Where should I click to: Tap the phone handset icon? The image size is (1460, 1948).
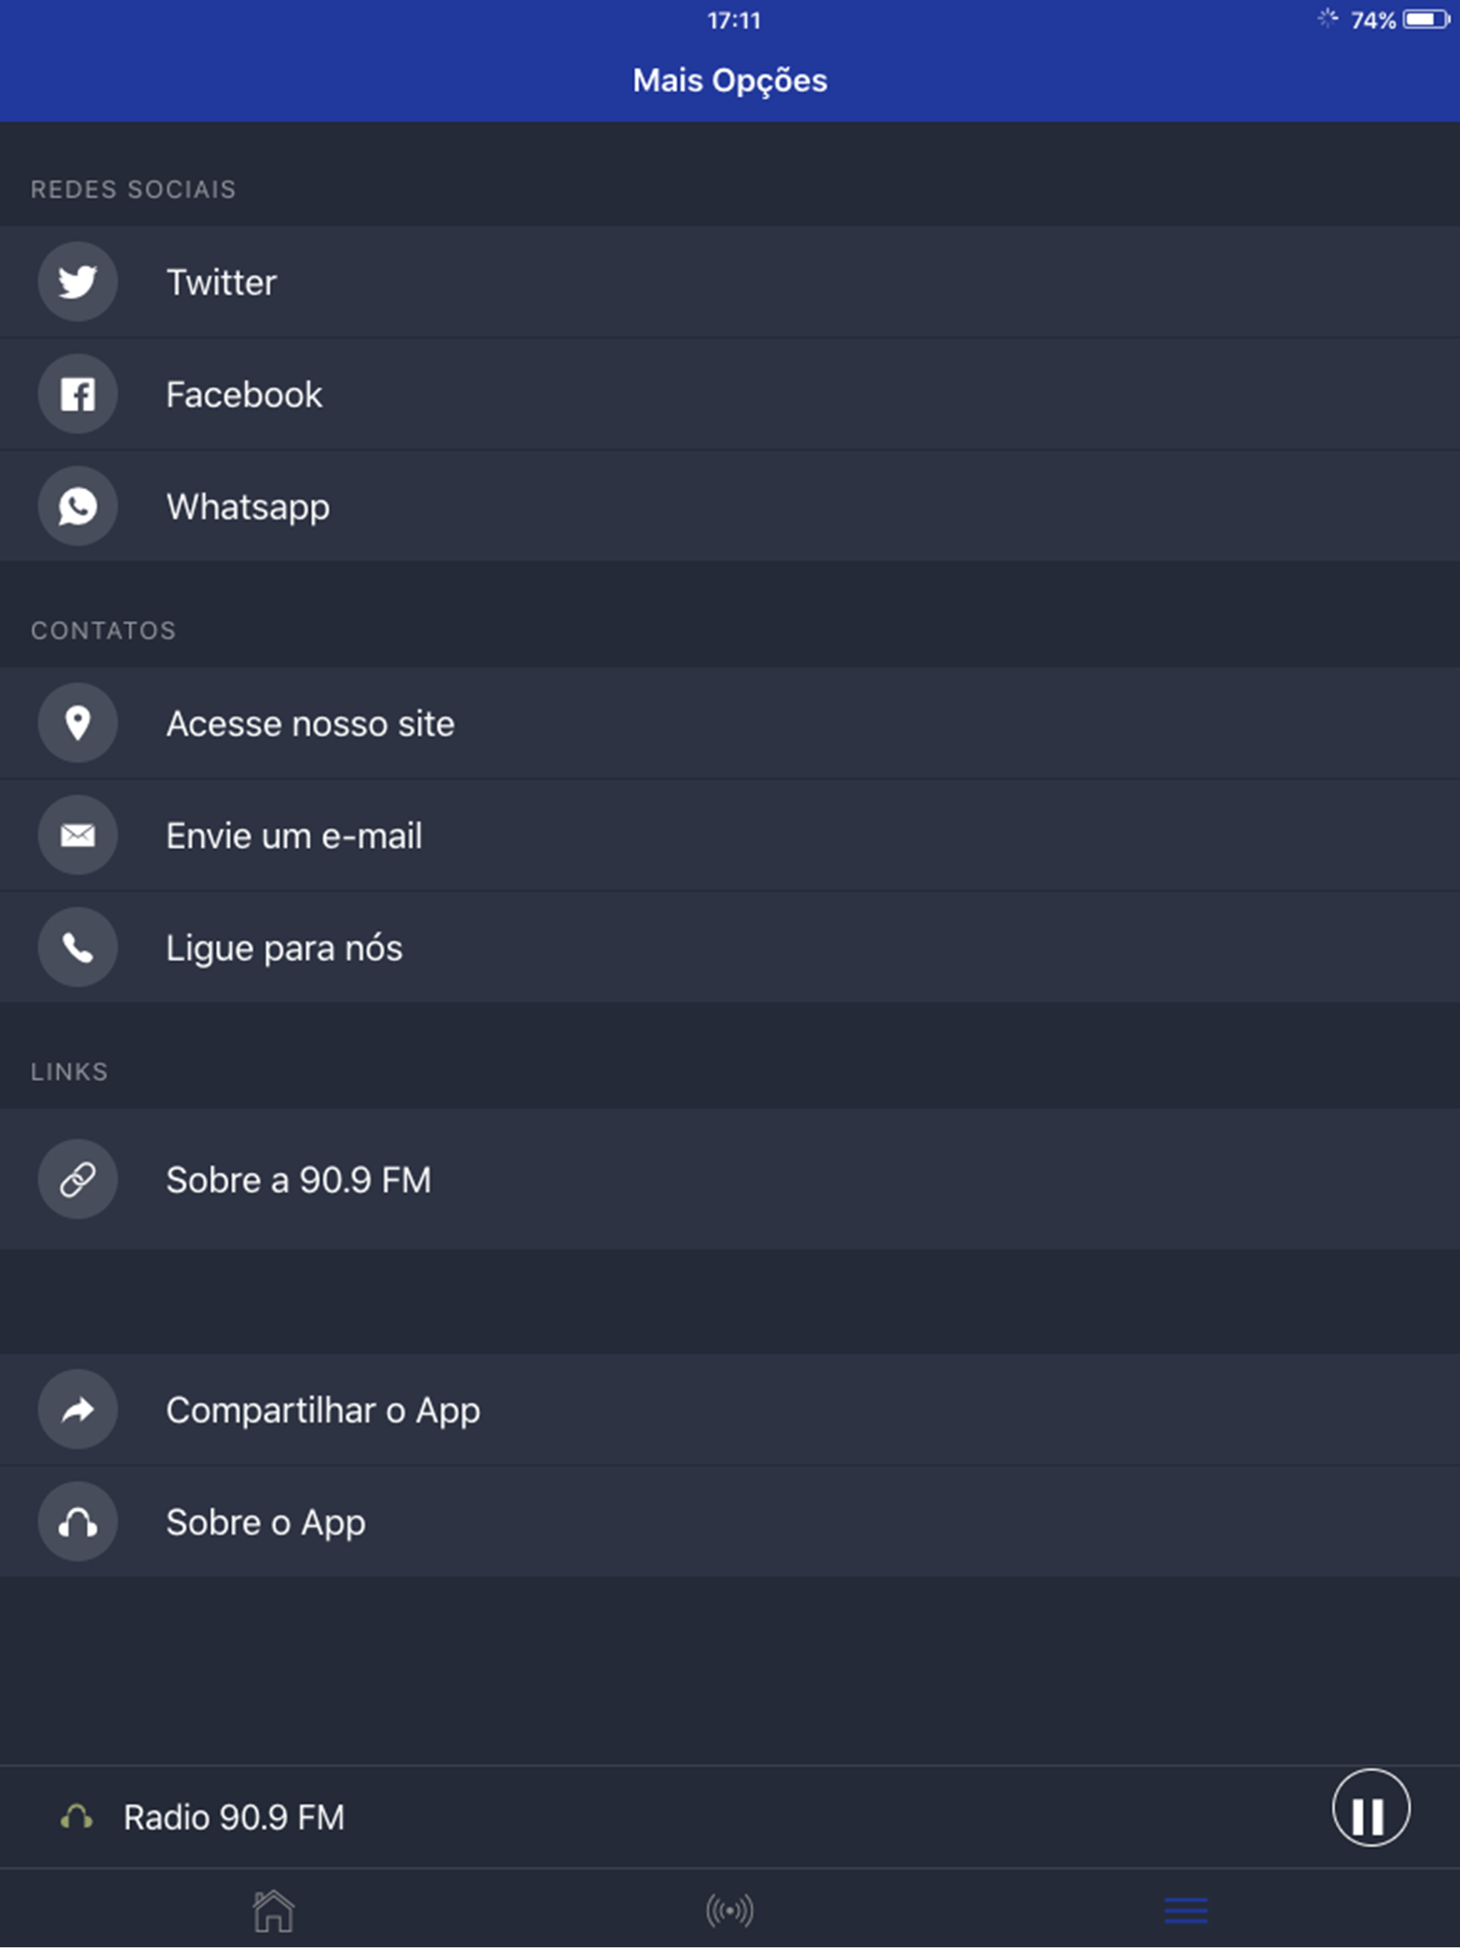(x=78, y=947)
